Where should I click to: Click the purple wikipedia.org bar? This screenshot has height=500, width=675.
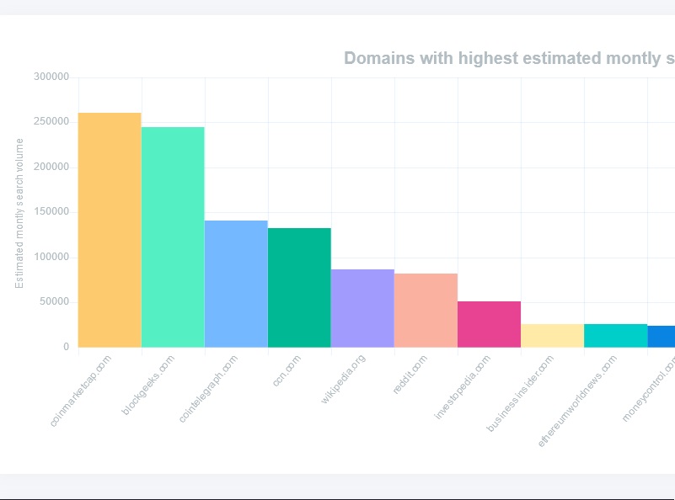pyautogui.click(x=363, y=308)
